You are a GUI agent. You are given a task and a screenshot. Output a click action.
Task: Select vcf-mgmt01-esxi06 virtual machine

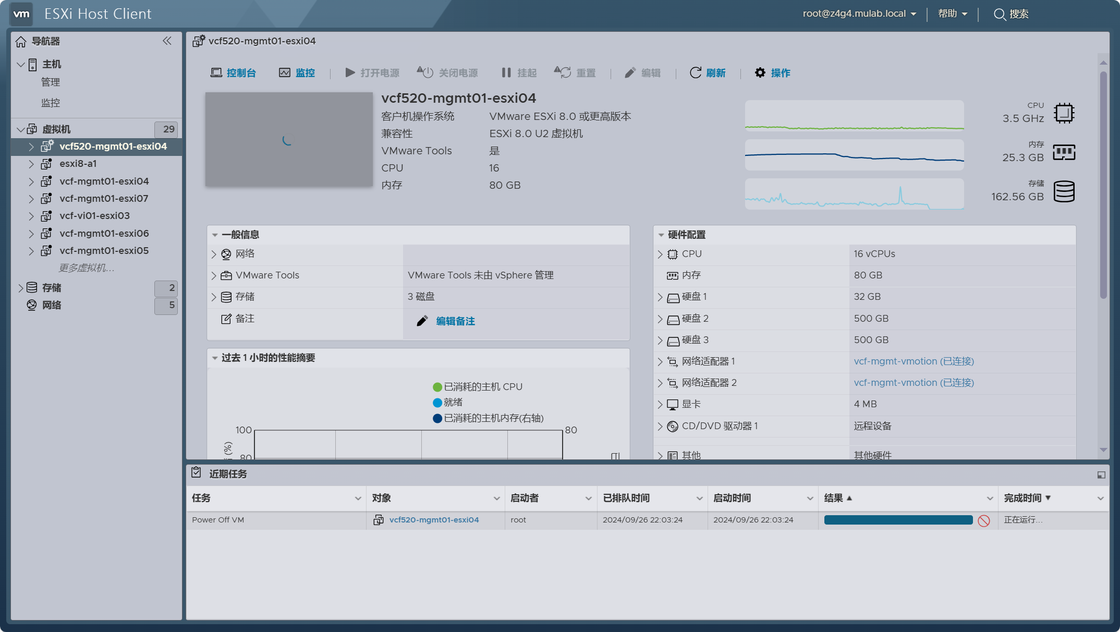click(104, 234)
